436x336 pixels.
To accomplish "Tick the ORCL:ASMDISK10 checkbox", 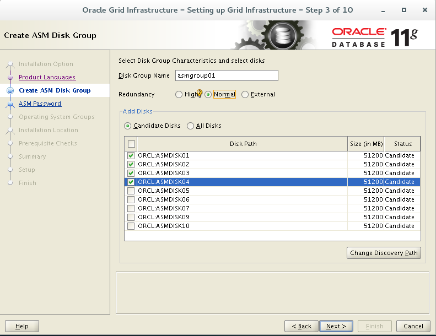I will click(x=131, y=226).
